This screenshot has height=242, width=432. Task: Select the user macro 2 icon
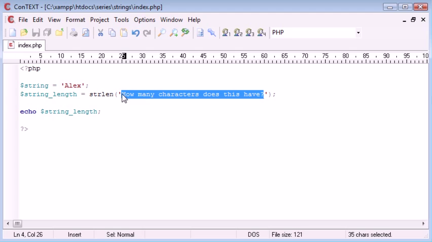click(239, 33)
